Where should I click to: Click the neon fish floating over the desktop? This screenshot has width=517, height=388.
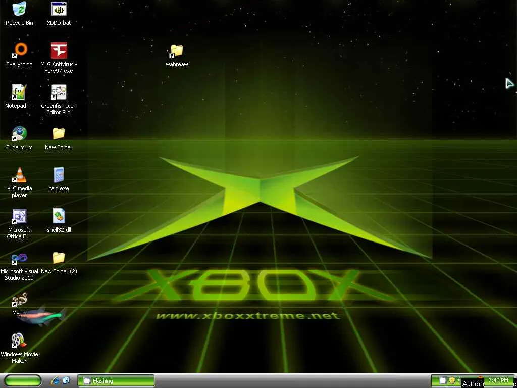click(x=42, y=316)
